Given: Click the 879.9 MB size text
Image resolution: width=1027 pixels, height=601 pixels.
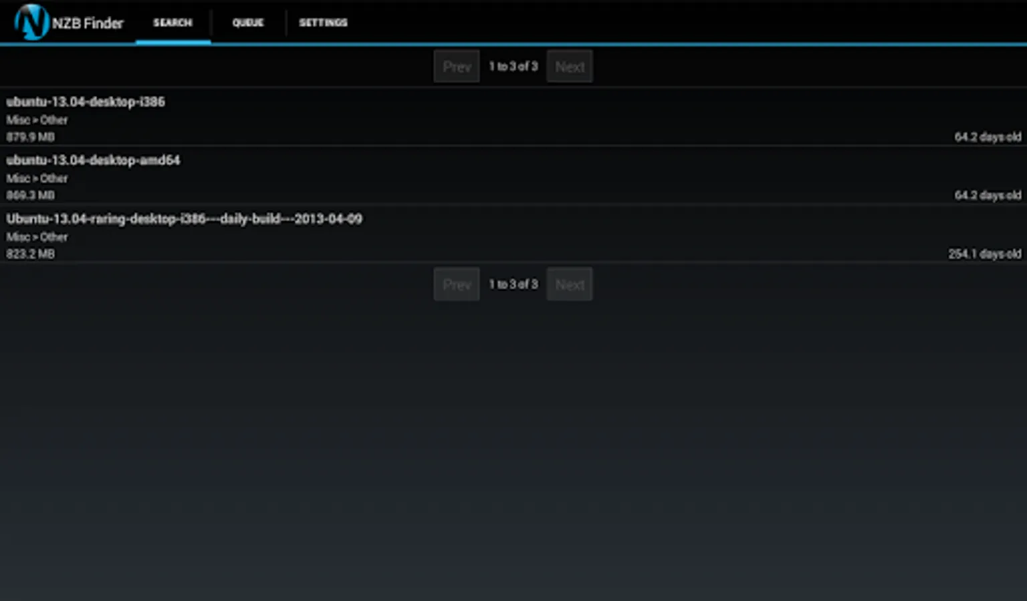Looking at the screenshot, I should coord(31,137).
